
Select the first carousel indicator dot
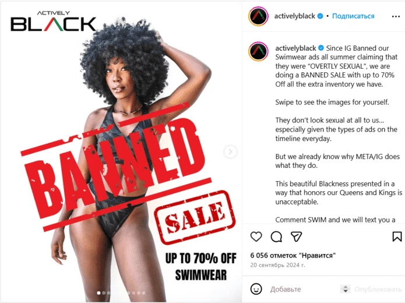[98, 293]
